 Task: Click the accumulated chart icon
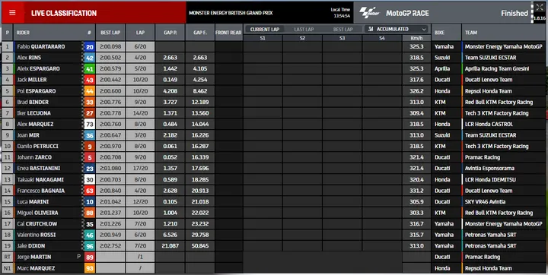(x=371, y=29)
